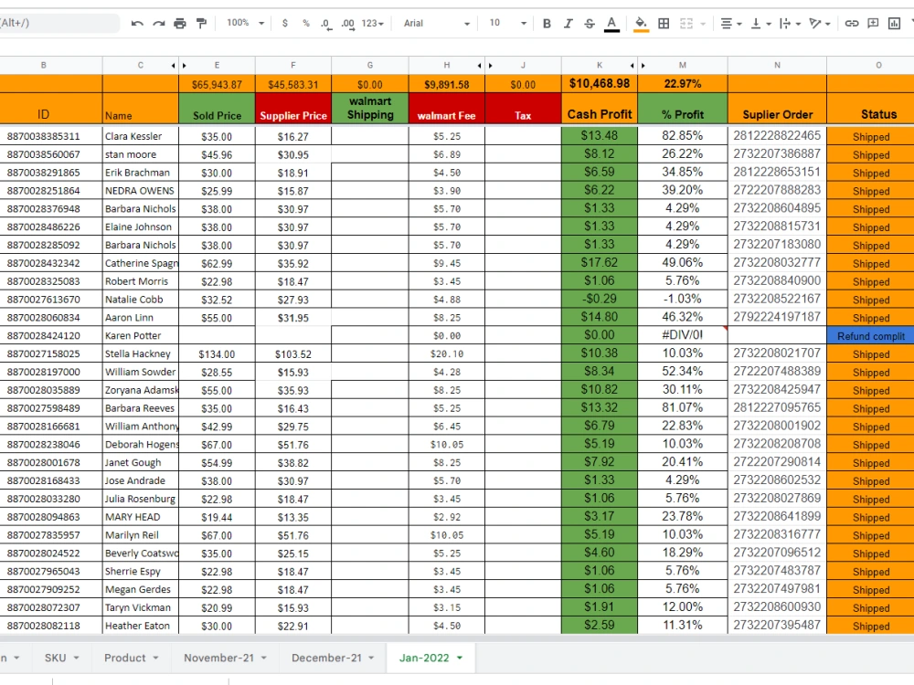The image size is (914, 685).
Task: Select the name cell Clara Kessler
Action: (140, 136)
